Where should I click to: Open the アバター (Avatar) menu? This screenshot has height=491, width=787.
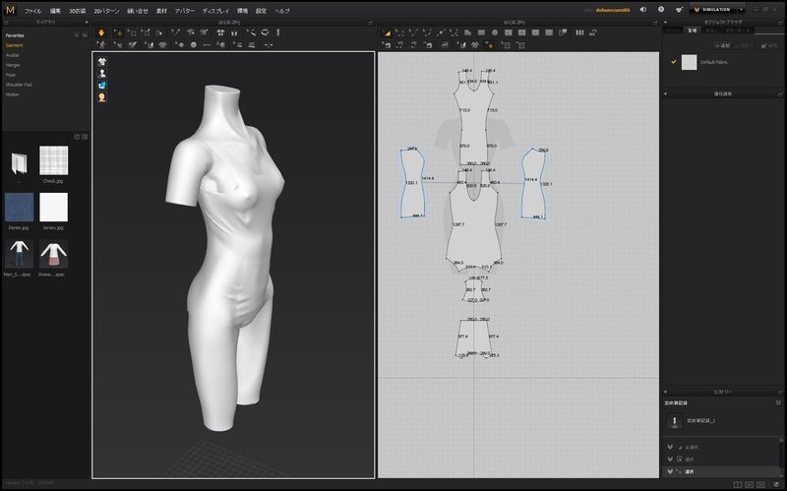click(x=185, y=10)
